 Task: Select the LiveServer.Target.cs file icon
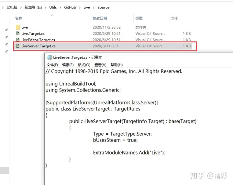click(18, 46)
